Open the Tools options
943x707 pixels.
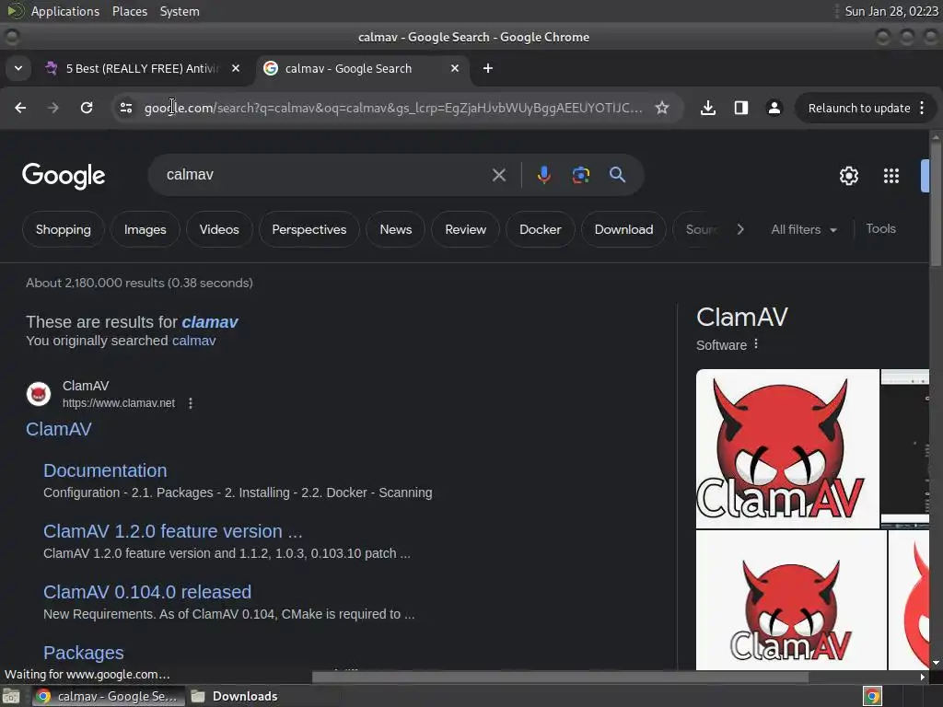(x=880, y=229)
